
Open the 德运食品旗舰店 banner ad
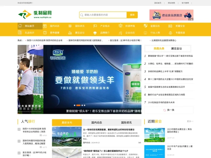click(x=171, y=15)
